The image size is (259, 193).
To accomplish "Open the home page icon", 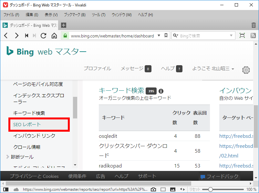I will 54,36.
